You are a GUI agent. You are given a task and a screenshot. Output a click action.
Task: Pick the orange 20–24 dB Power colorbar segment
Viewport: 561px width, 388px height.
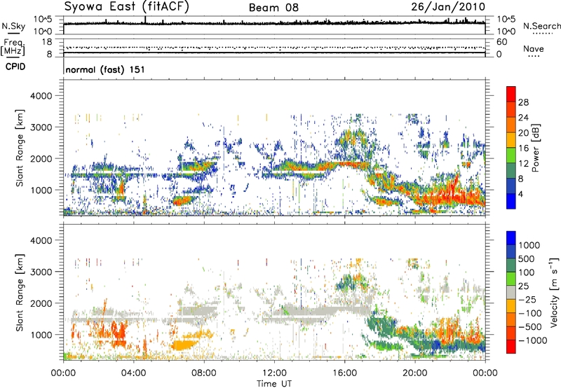pos(511,125)
